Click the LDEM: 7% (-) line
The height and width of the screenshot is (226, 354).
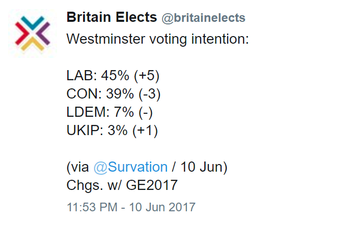[110, 112]
